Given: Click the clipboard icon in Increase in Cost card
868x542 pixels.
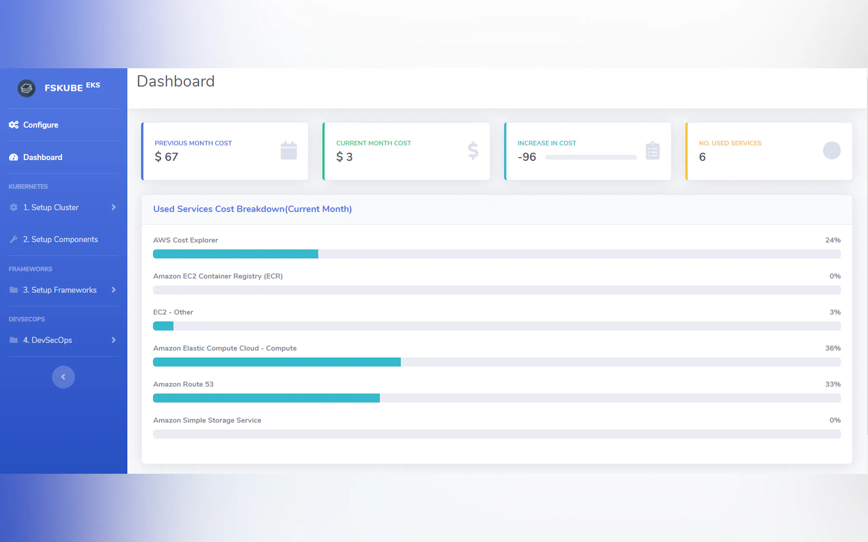Looking at the screenshot, I should (x=652, y=151).
